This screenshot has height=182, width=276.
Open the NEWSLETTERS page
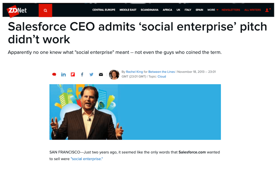(x=231, y=10)
